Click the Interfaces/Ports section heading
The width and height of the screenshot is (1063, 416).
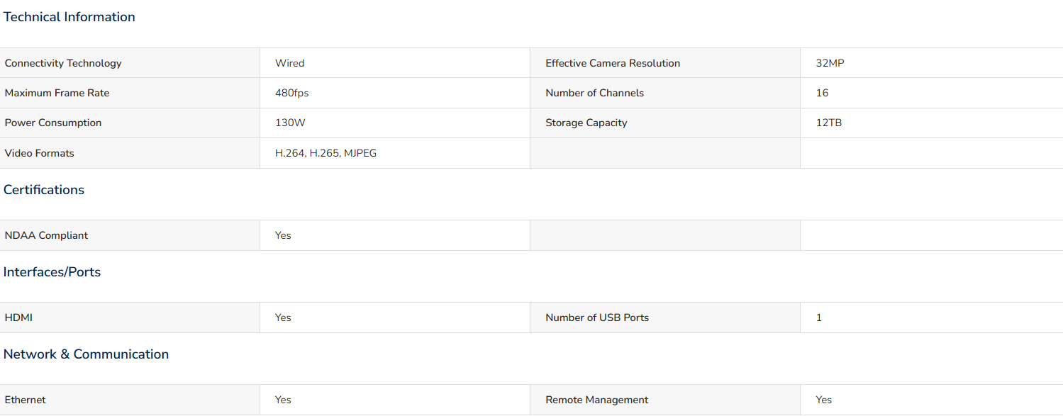click(52, 272)
